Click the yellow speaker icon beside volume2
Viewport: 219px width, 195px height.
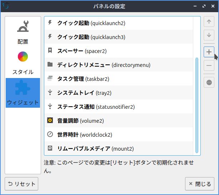pyautogui.click(x=50, y=120)
